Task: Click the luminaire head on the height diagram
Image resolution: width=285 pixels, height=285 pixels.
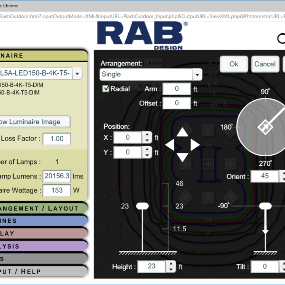Action: click(143, 206)
